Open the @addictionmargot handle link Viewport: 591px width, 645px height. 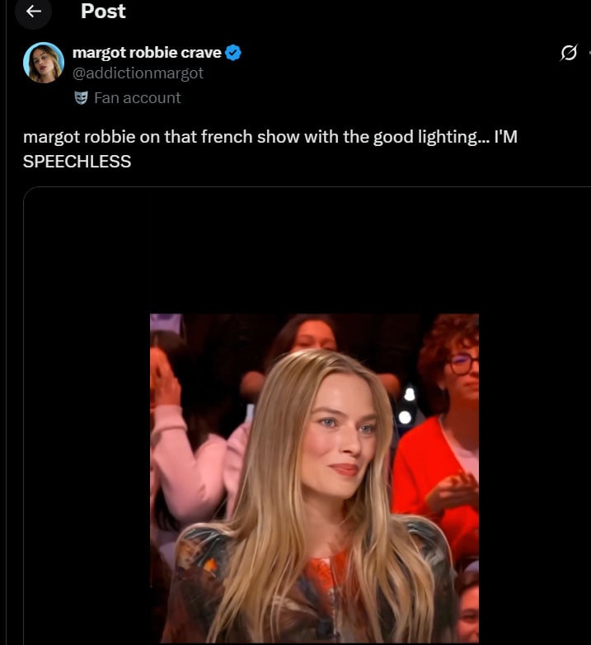coord(138,73)
